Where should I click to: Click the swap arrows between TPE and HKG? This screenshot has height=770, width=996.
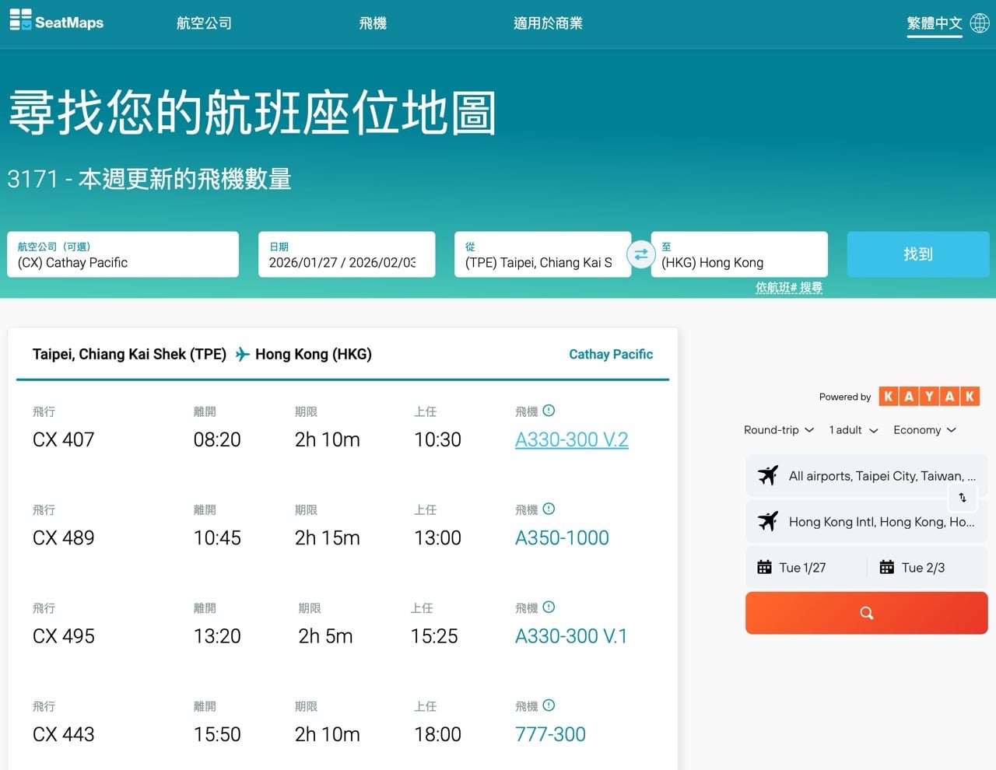[x=640, y=254]
